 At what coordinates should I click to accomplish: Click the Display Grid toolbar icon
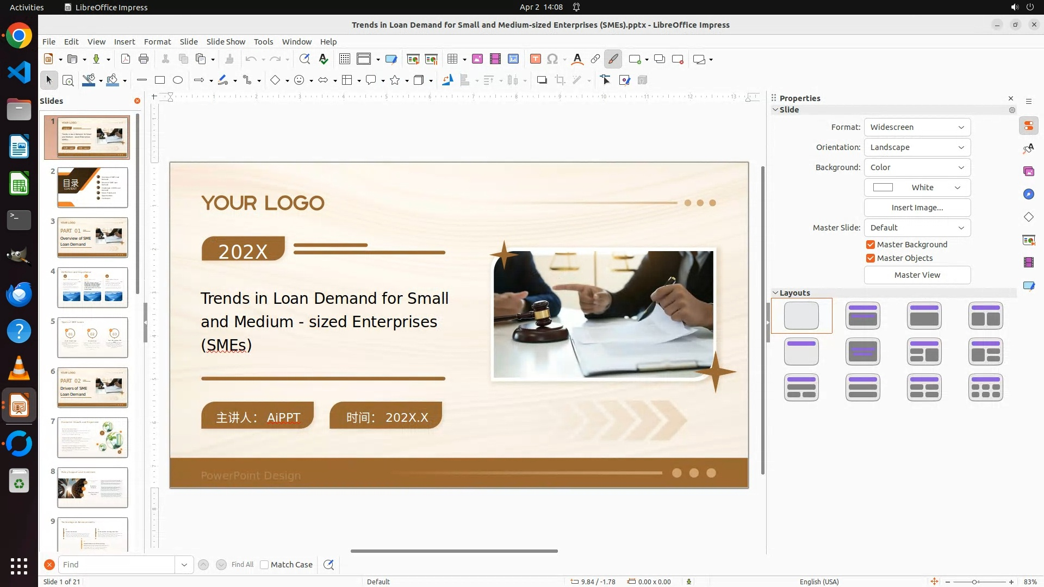pyautogui.click(x=344, y=59)
